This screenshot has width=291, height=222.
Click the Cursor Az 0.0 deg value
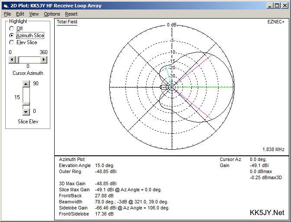click(258, 159)
